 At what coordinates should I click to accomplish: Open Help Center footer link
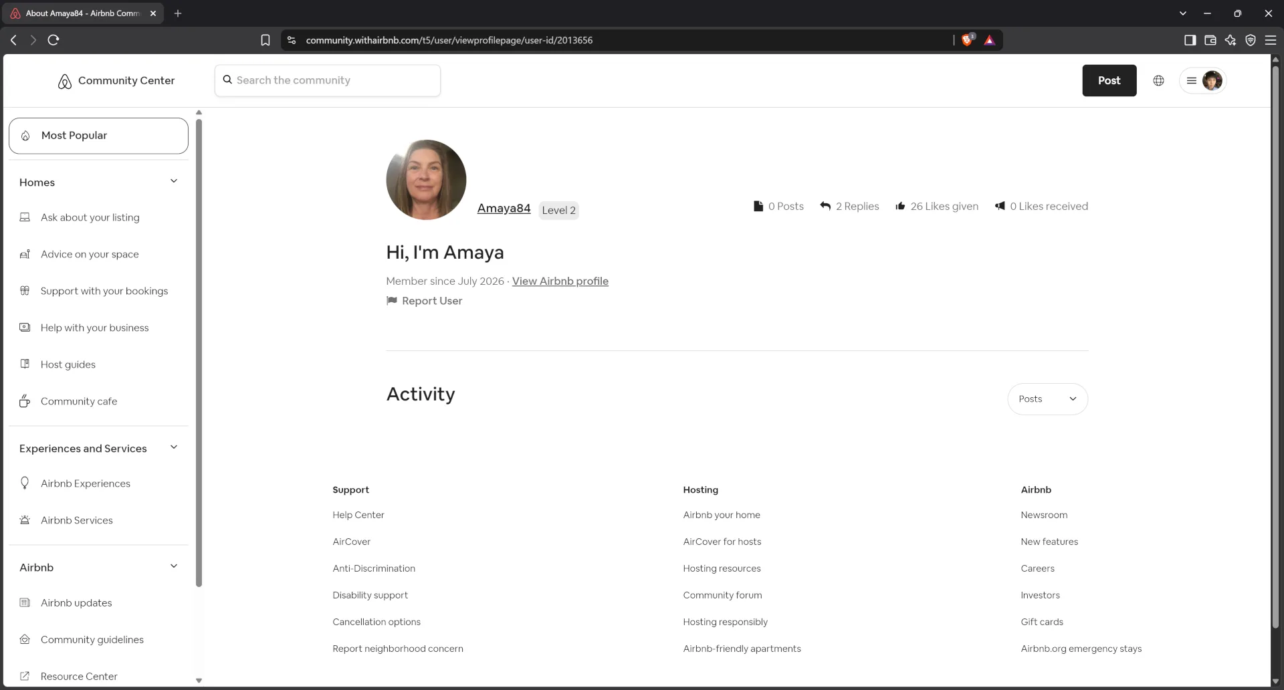tap(358, 515)
